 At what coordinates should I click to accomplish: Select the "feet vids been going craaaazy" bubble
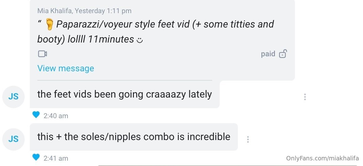(124, 94)
